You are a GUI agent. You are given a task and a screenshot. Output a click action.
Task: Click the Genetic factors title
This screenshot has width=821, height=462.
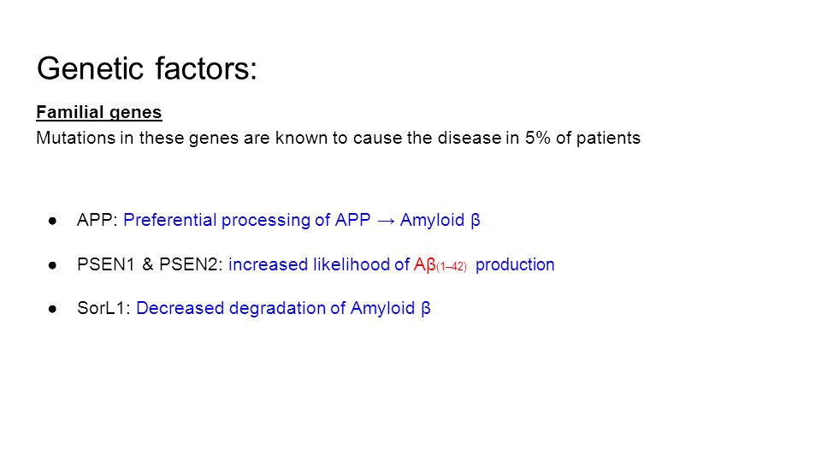coord(146,68)
